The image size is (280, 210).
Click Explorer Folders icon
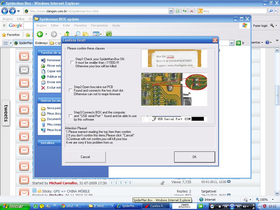86,34
